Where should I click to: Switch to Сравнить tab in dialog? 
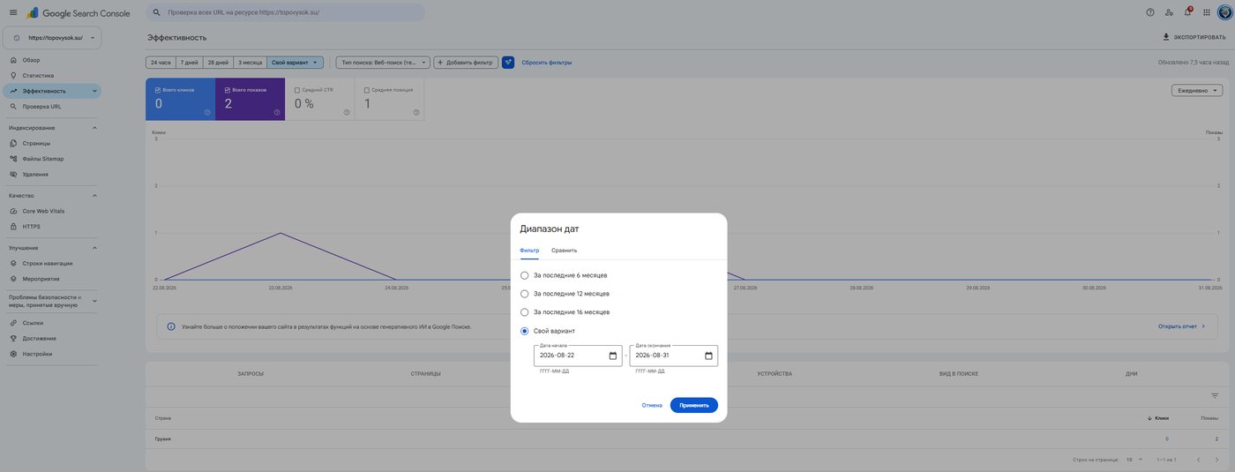click(565, 251)
